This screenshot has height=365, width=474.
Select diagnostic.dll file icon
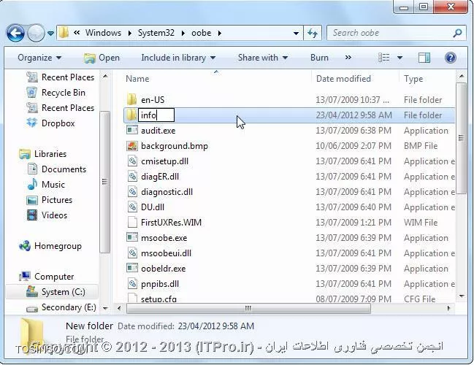[131, 192]
